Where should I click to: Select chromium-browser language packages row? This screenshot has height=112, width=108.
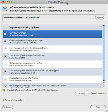pos(53,41)
